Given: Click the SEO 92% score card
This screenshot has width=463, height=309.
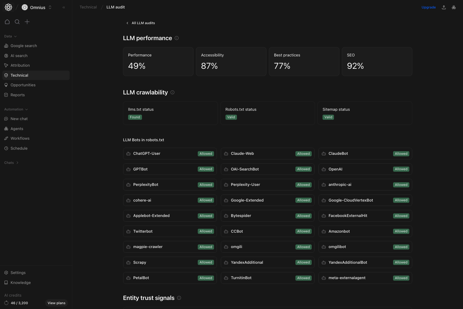Looking at the screenshot, I should click(x=377, y=62).
